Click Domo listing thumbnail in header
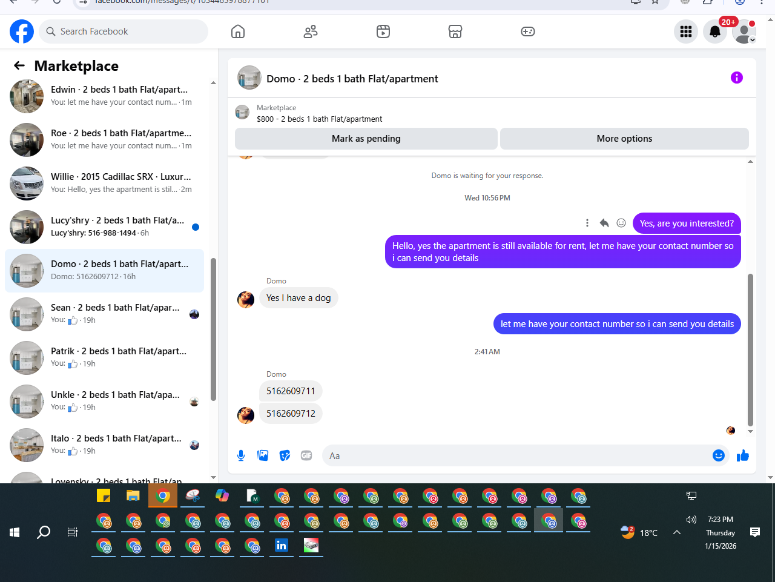Screen dimensions: 775x582 pos(249,78)
